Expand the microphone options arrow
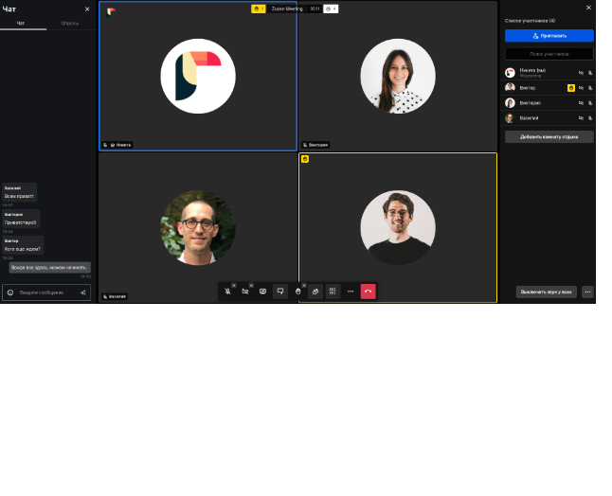Viewport: 612px width, 496px height. tap(234, 286)
